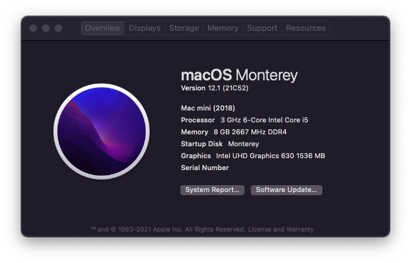
Task: Click the Mac mini (2018) model text
Action: tap(208, 108)
